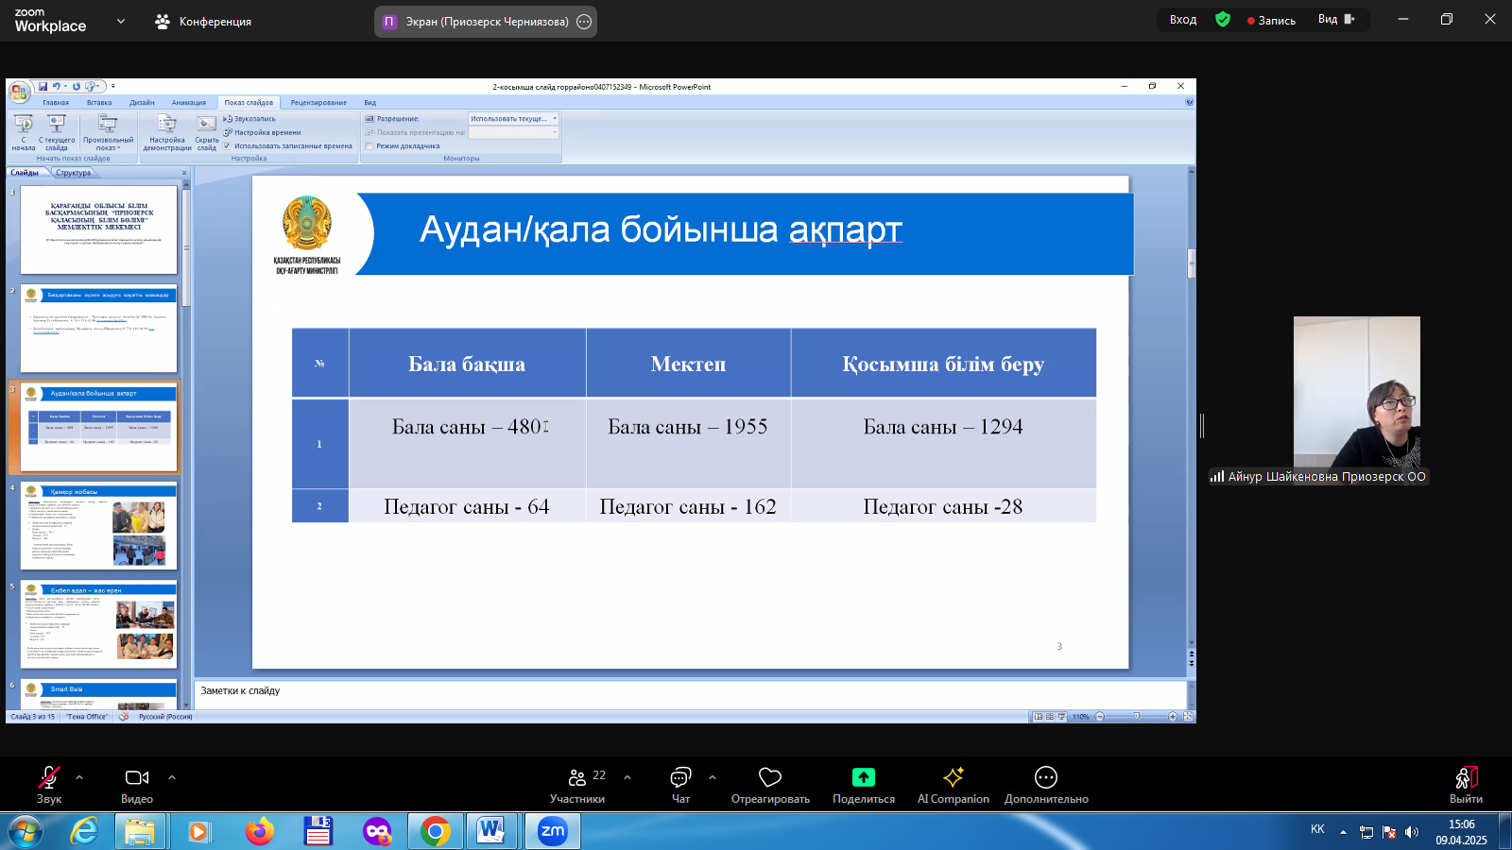
Task: Open AI Companion
Action: (953, 777)
